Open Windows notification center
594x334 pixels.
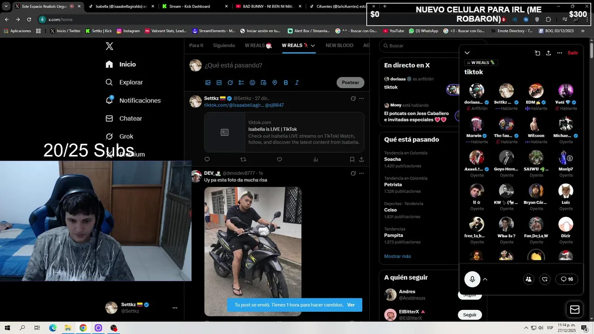[584, 328]
